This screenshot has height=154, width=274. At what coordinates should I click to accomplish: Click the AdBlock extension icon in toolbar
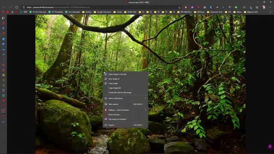186,7
